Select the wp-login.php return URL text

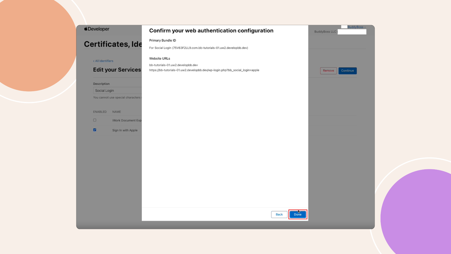[x=204, y=70]
